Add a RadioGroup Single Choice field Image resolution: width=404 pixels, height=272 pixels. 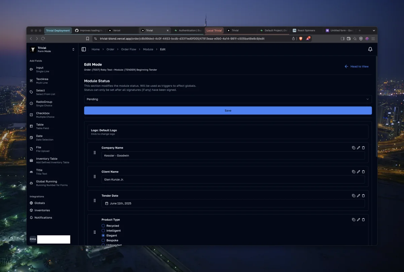(44, 103)
